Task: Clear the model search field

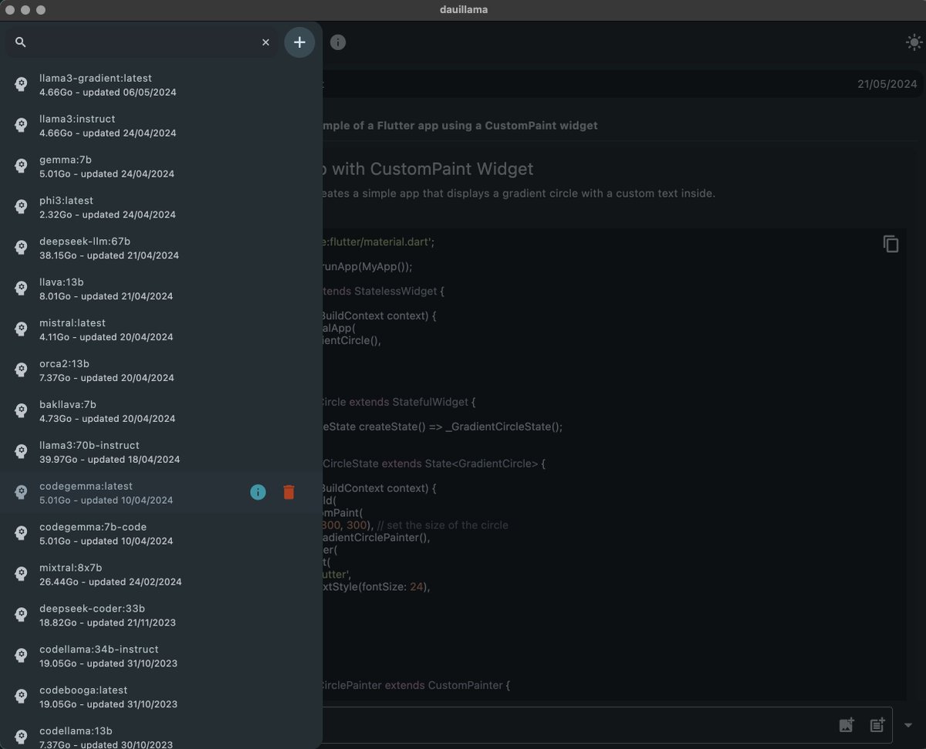Action: (x=265, y=42)
